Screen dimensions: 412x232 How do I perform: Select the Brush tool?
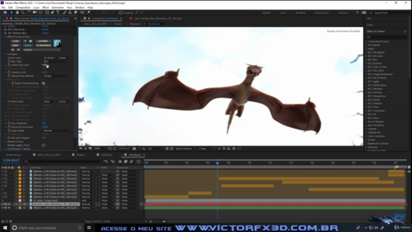pyautogui.click(x=64, y=13)
